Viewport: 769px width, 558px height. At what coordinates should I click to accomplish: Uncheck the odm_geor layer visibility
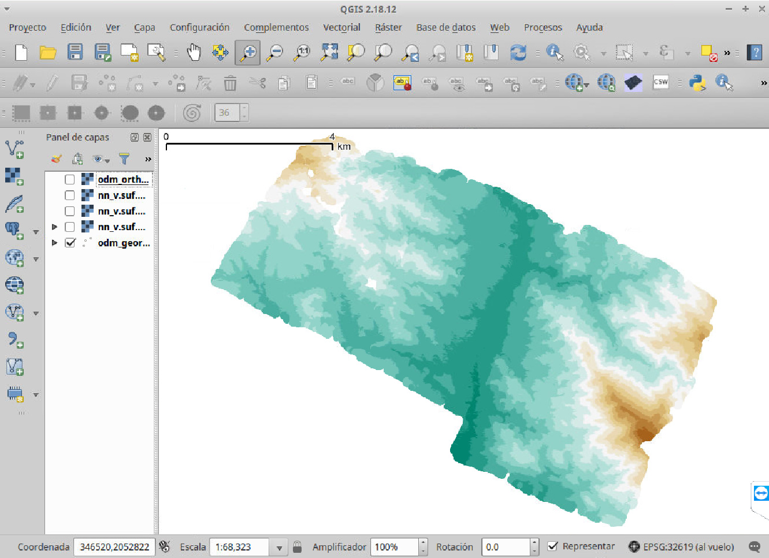[70, 243]
